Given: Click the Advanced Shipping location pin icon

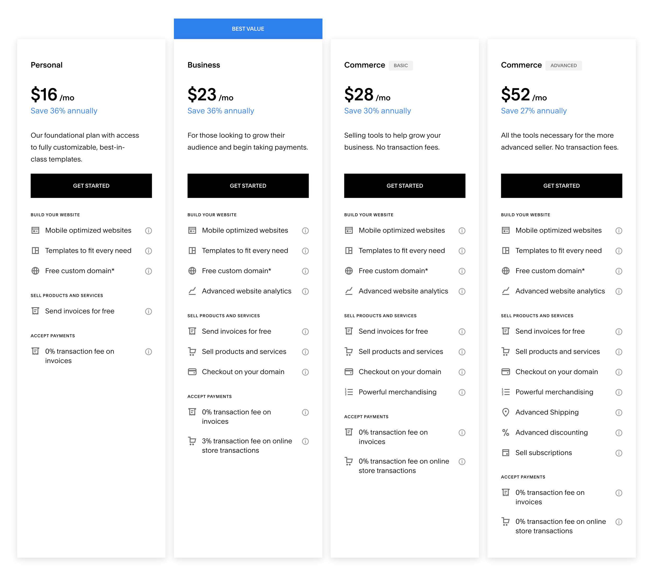Looking at the screenshot, I should tap(505, 412).
